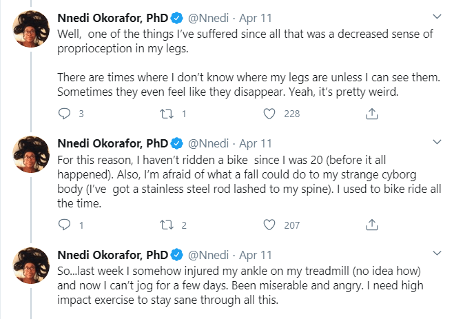Click @Nnedi handle on the second tweet
This screenshot has height=319, width=454.
tap(209, 143)
